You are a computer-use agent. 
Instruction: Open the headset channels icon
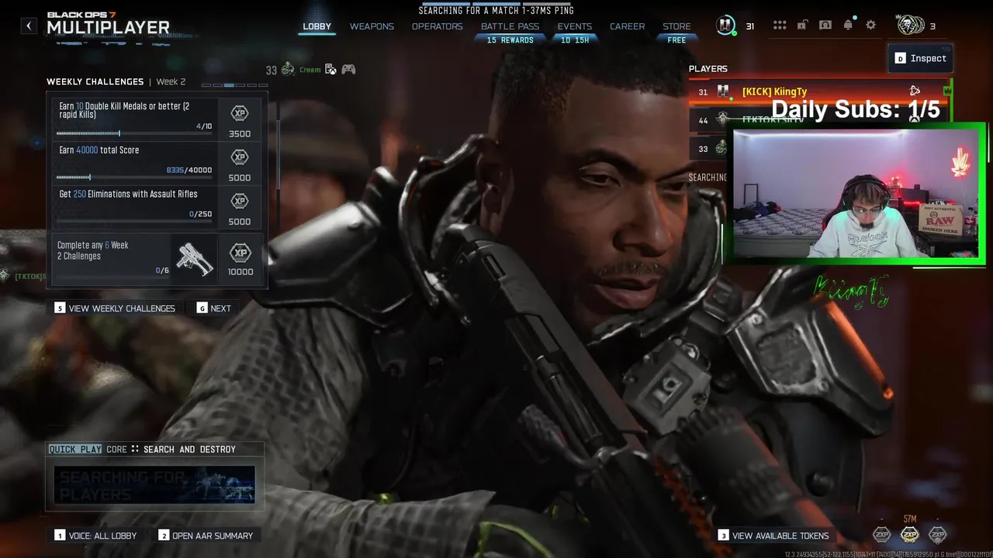point(825,26)
